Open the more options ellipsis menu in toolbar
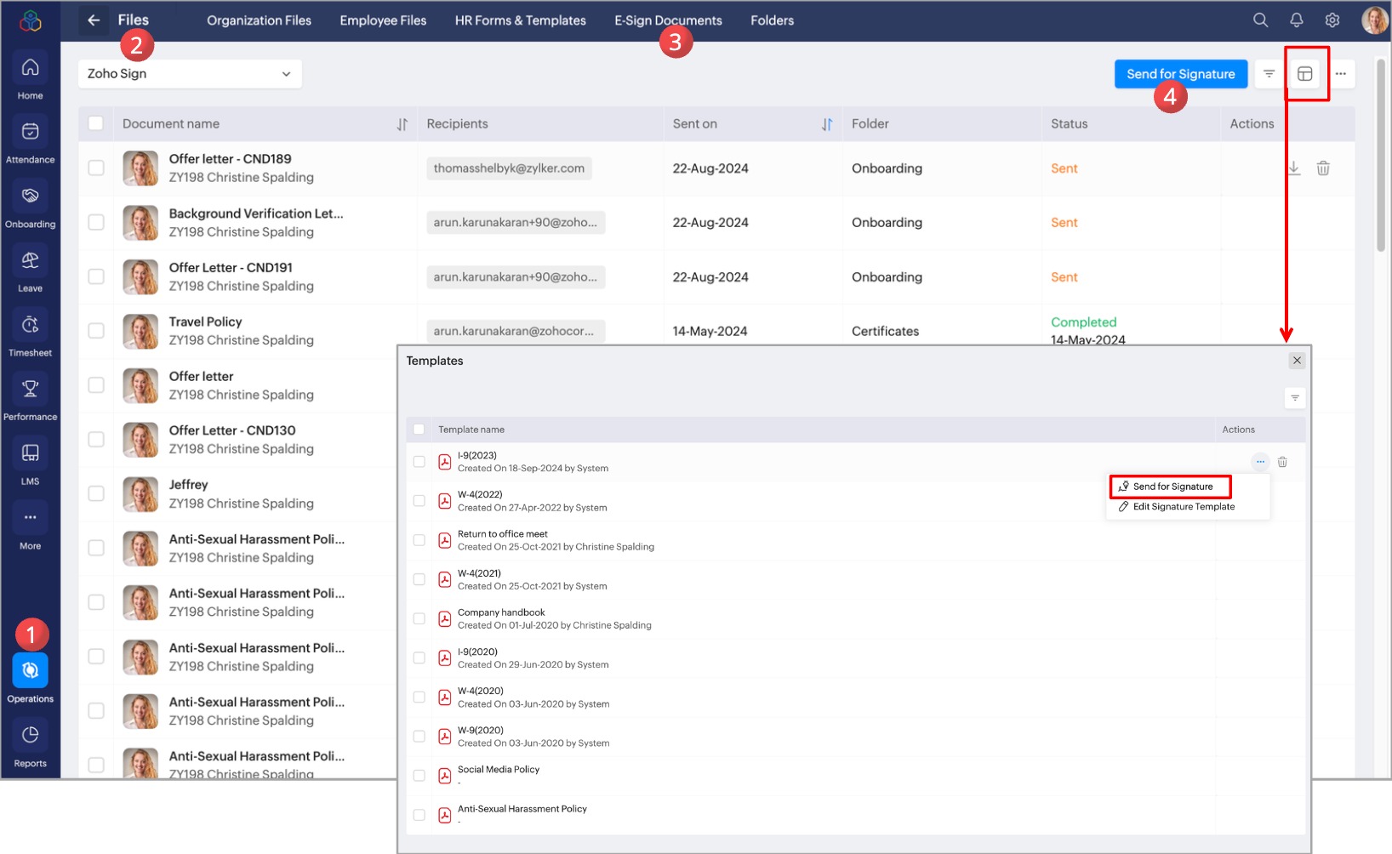 [x=1340, y=74]
